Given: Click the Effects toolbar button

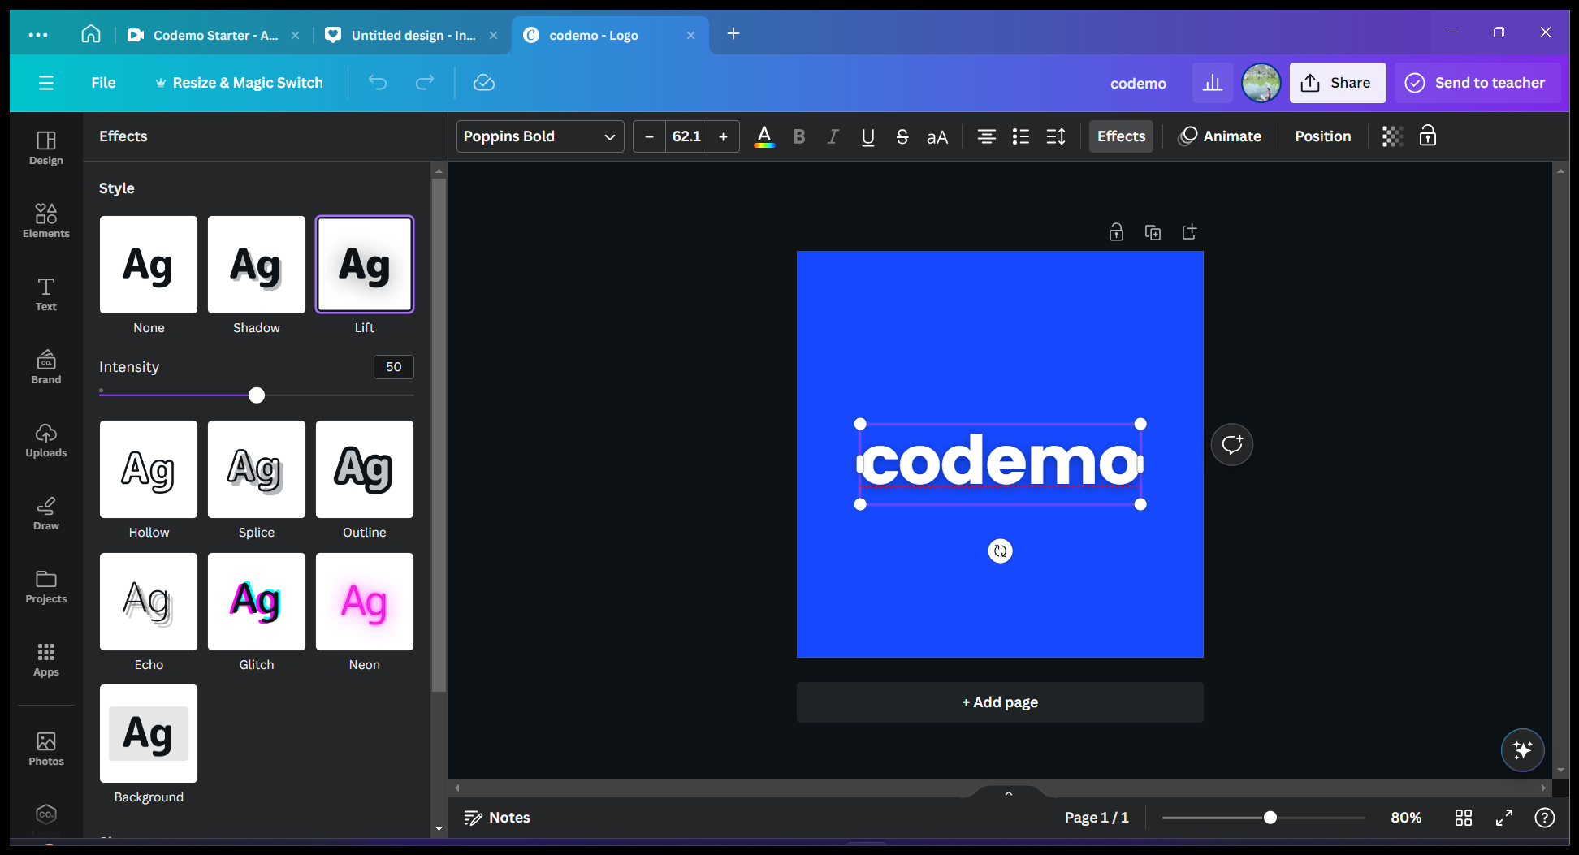Looking at the screenshot, I should pos(1121,136).
